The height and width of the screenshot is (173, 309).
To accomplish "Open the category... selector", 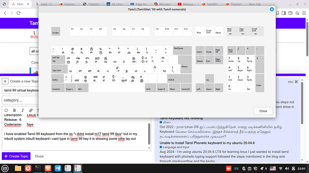I will [x=21, y=100].
